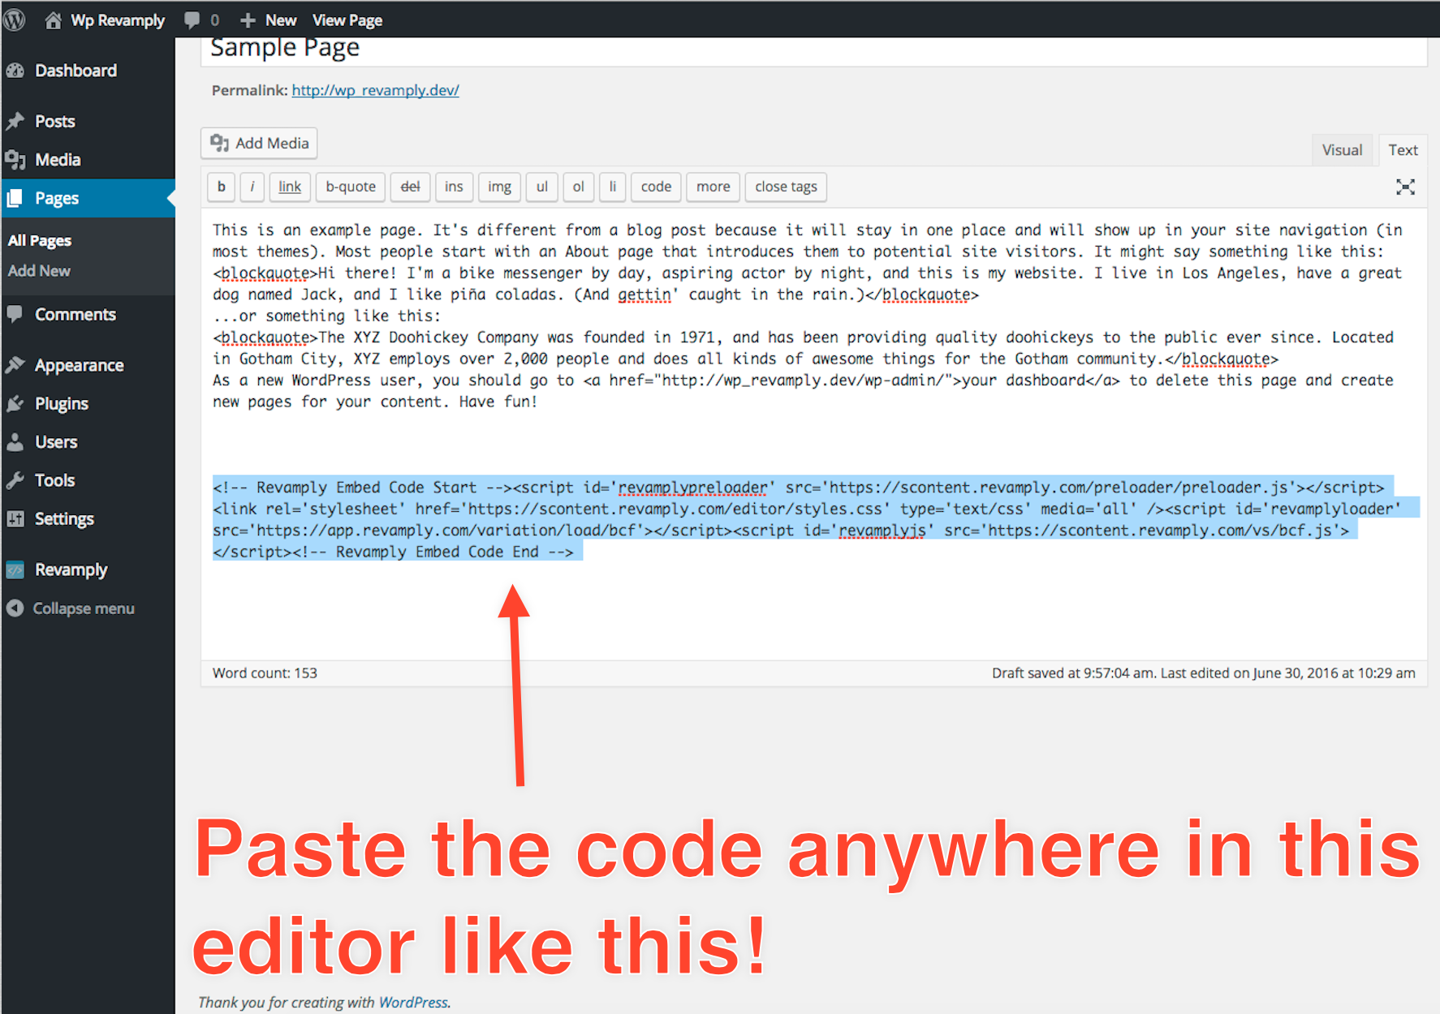Open the Settings menu
Viewport: 1440px width, 1014px height.
(88, 518)
